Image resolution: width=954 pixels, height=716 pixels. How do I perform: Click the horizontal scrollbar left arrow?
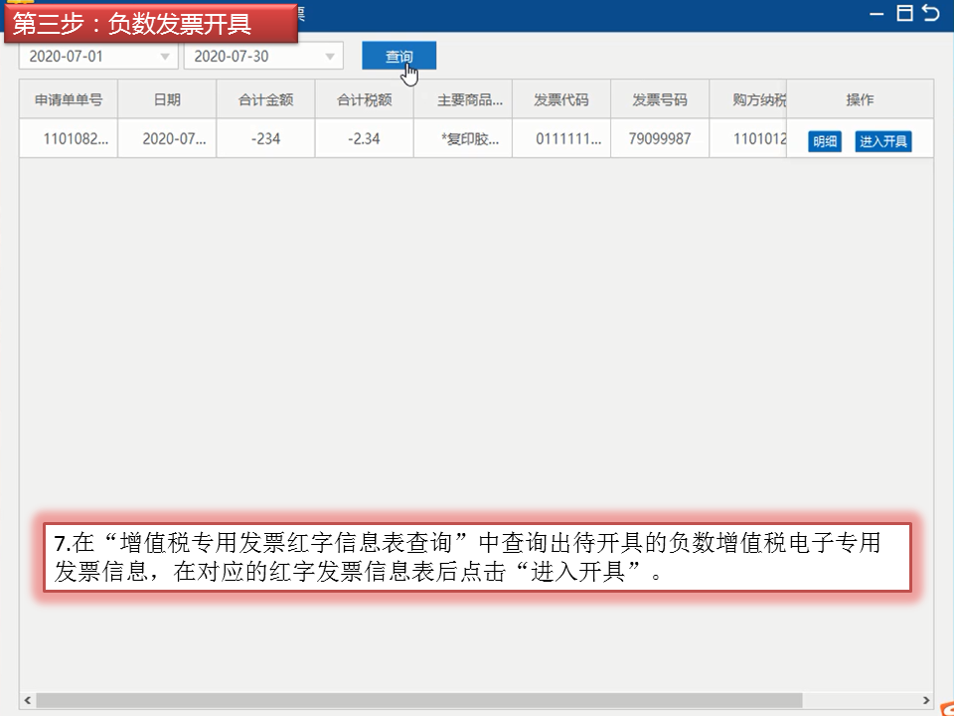pyautogui.click(x=27, y=700)
